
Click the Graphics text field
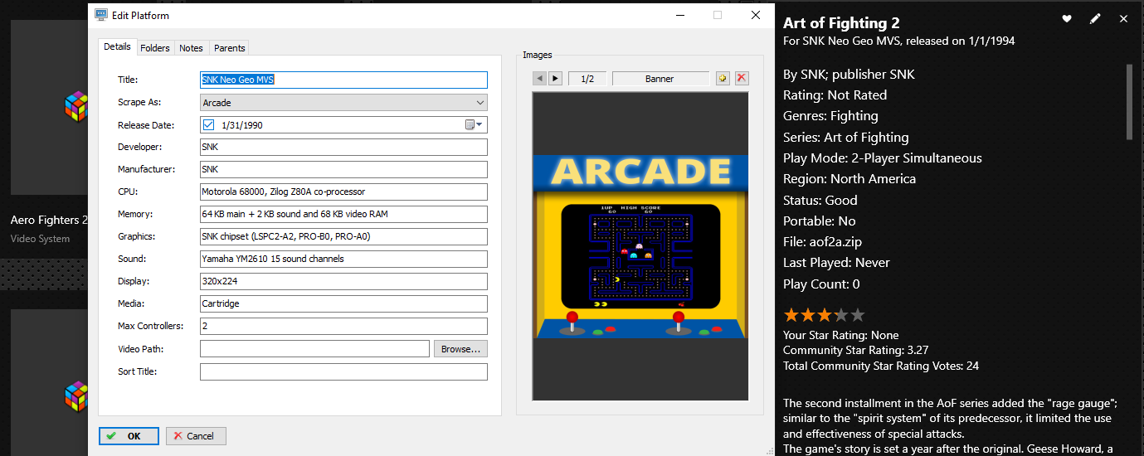point(343,236)
